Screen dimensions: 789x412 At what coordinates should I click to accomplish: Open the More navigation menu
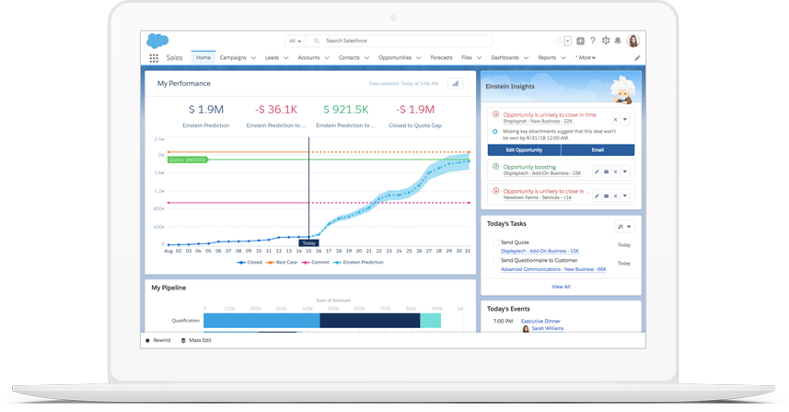(x=586, y=58)
